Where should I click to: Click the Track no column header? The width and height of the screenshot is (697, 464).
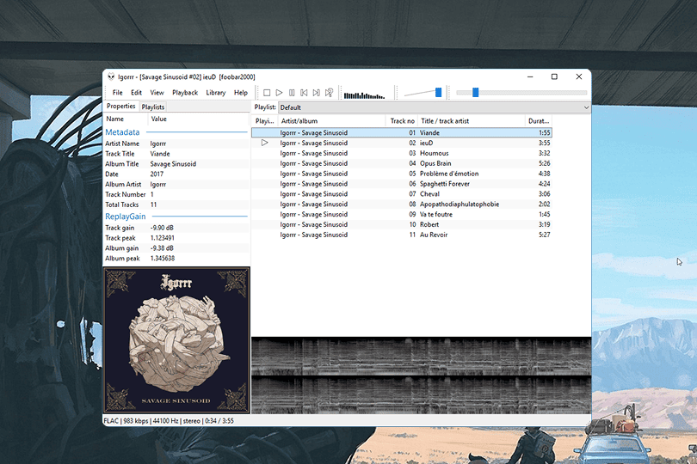point(402,121)
